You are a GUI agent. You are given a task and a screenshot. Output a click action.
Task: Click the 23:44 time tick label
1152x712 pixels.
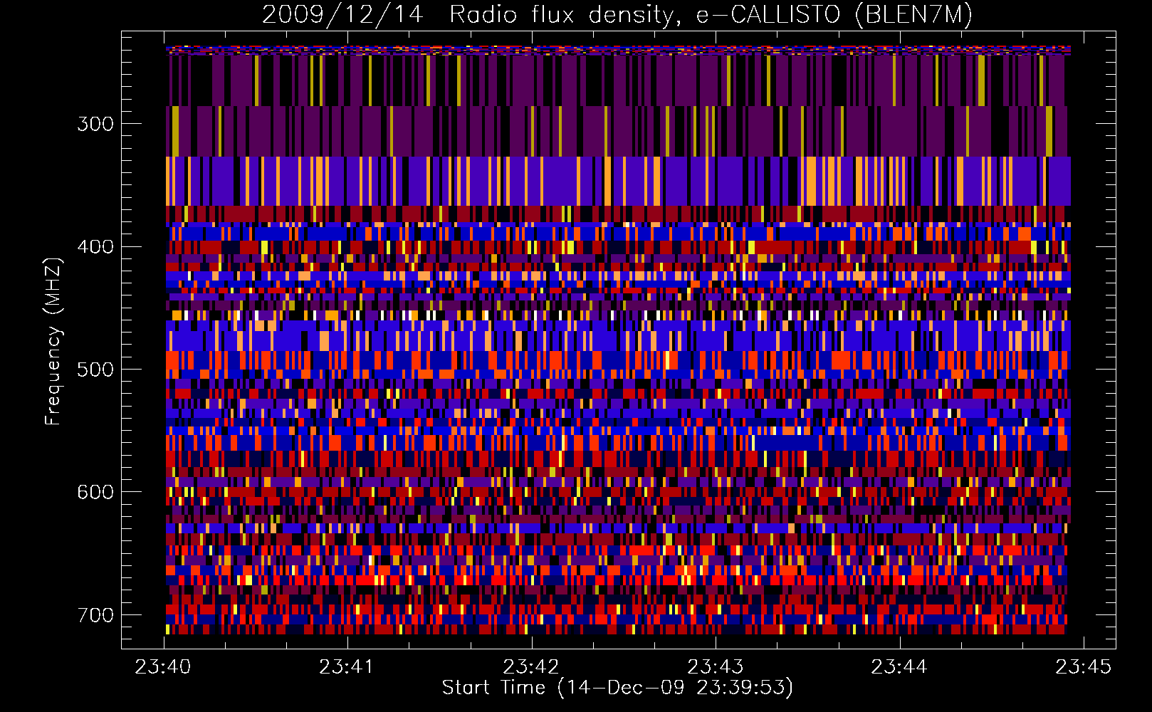point(899,666)
